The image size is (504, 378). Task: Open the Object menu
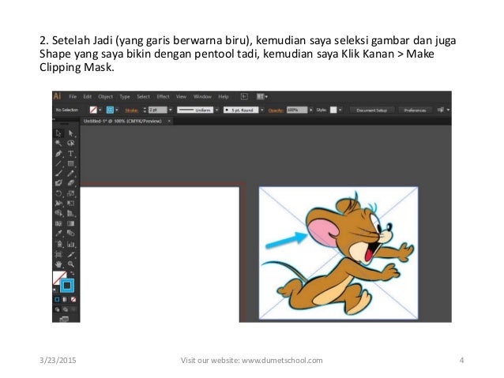[105, 96]
